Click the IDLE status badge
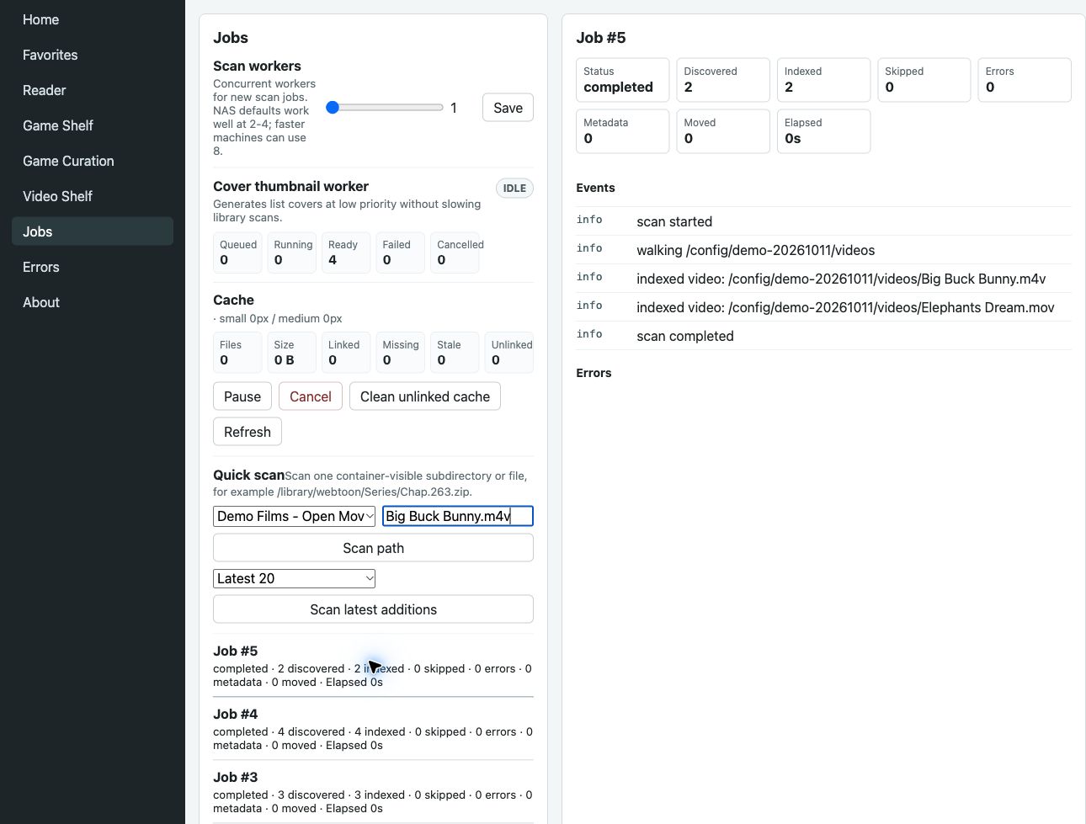 [x=514, y=189]
